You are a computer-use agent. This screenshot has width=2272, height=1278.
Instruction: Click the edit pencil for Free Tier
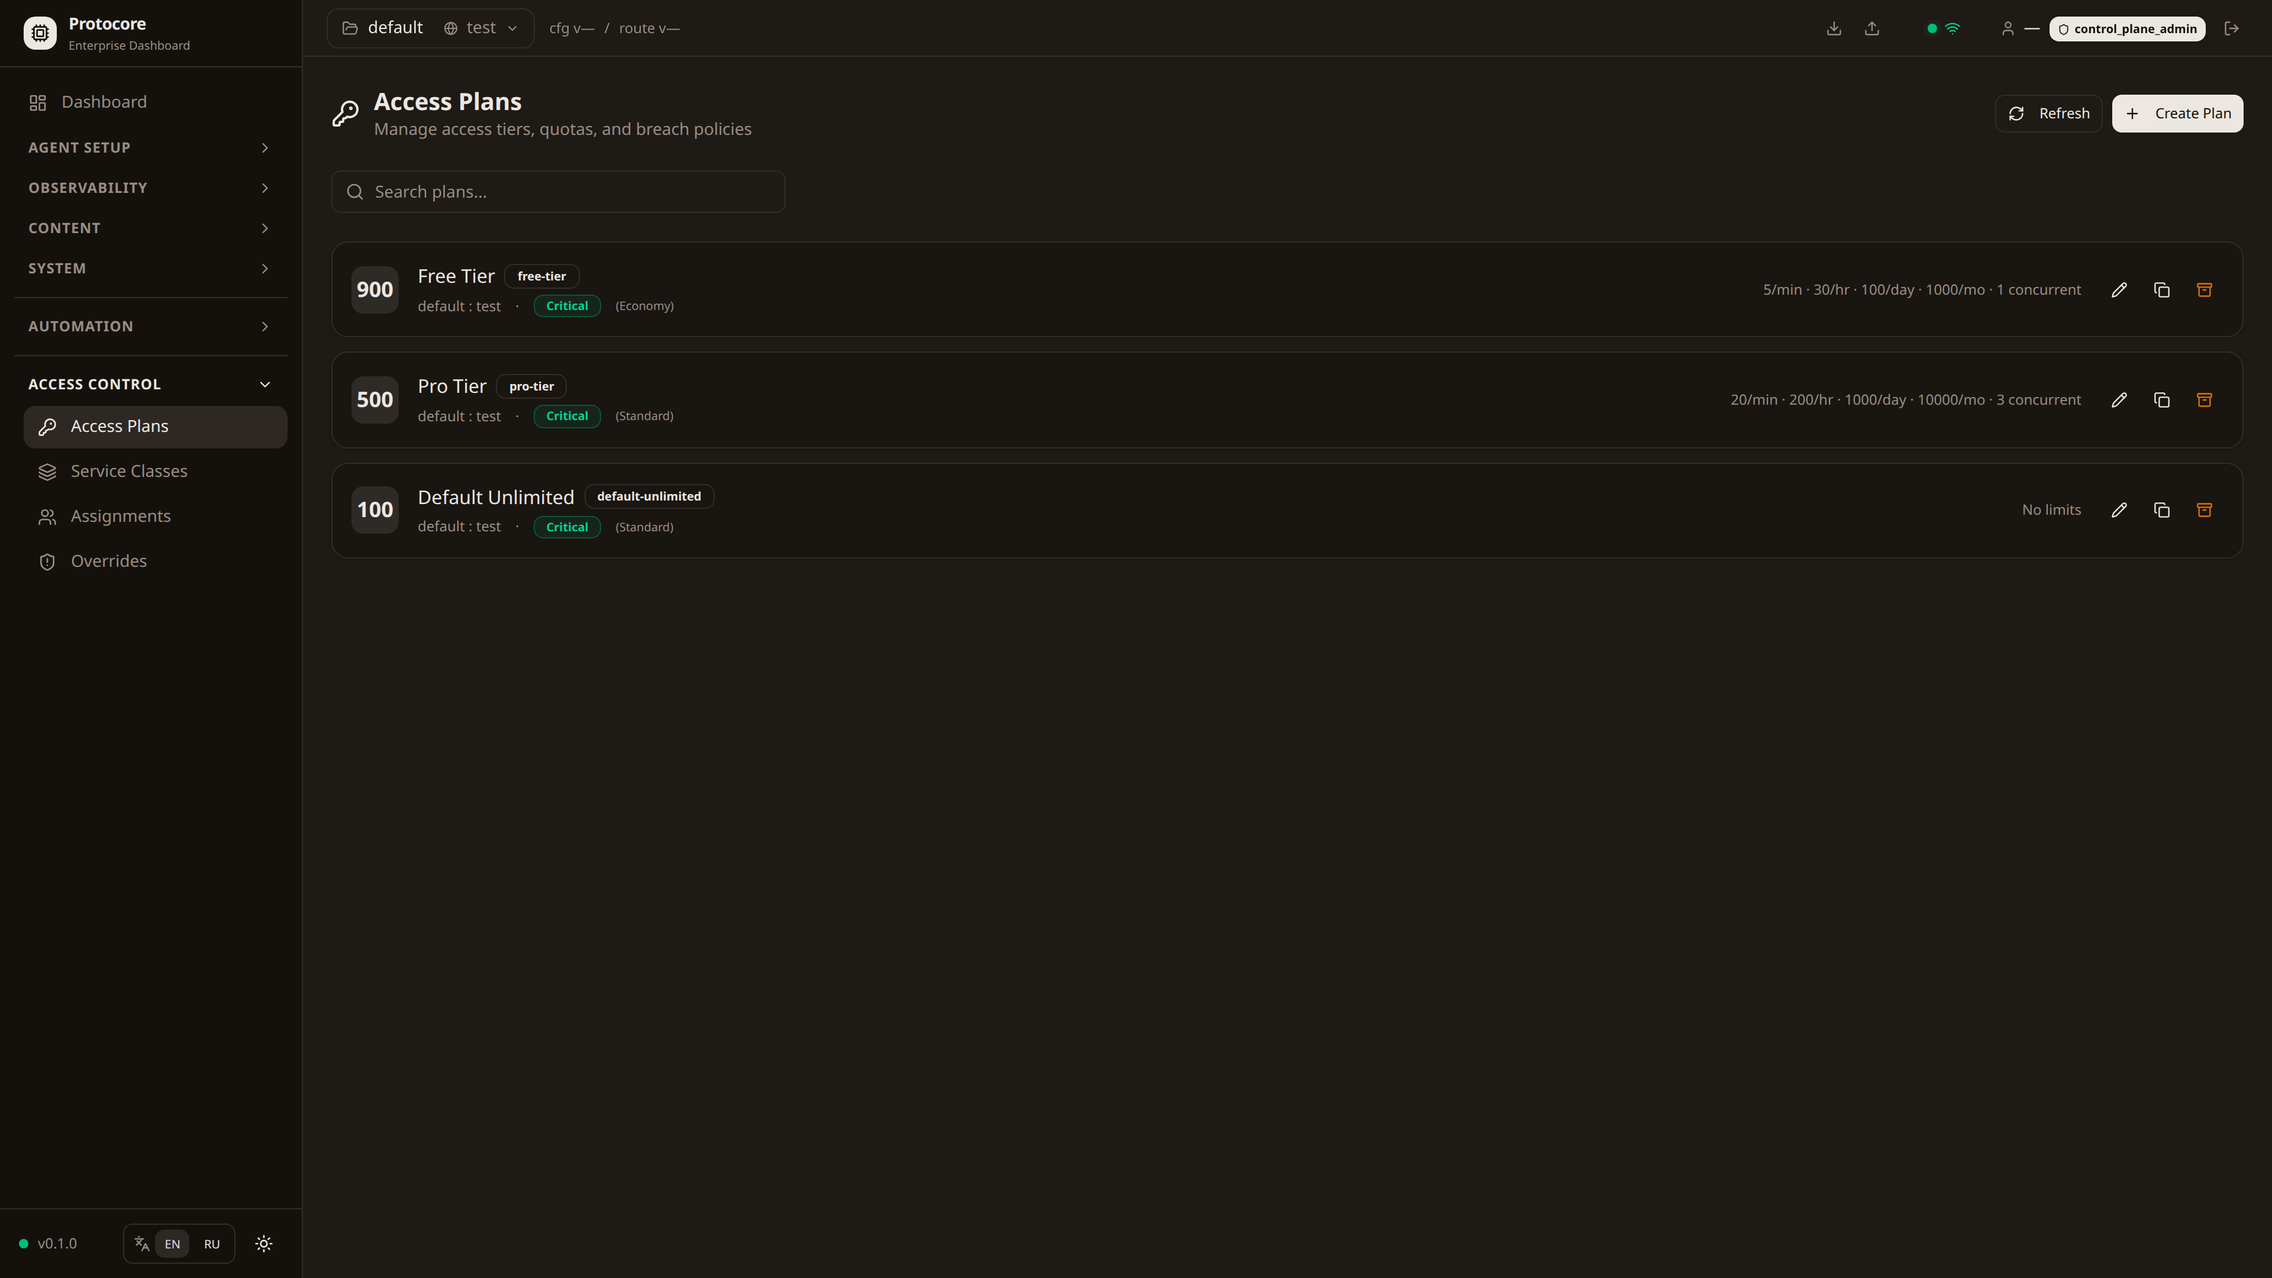pyautogui.click(x=2119, y=290)
